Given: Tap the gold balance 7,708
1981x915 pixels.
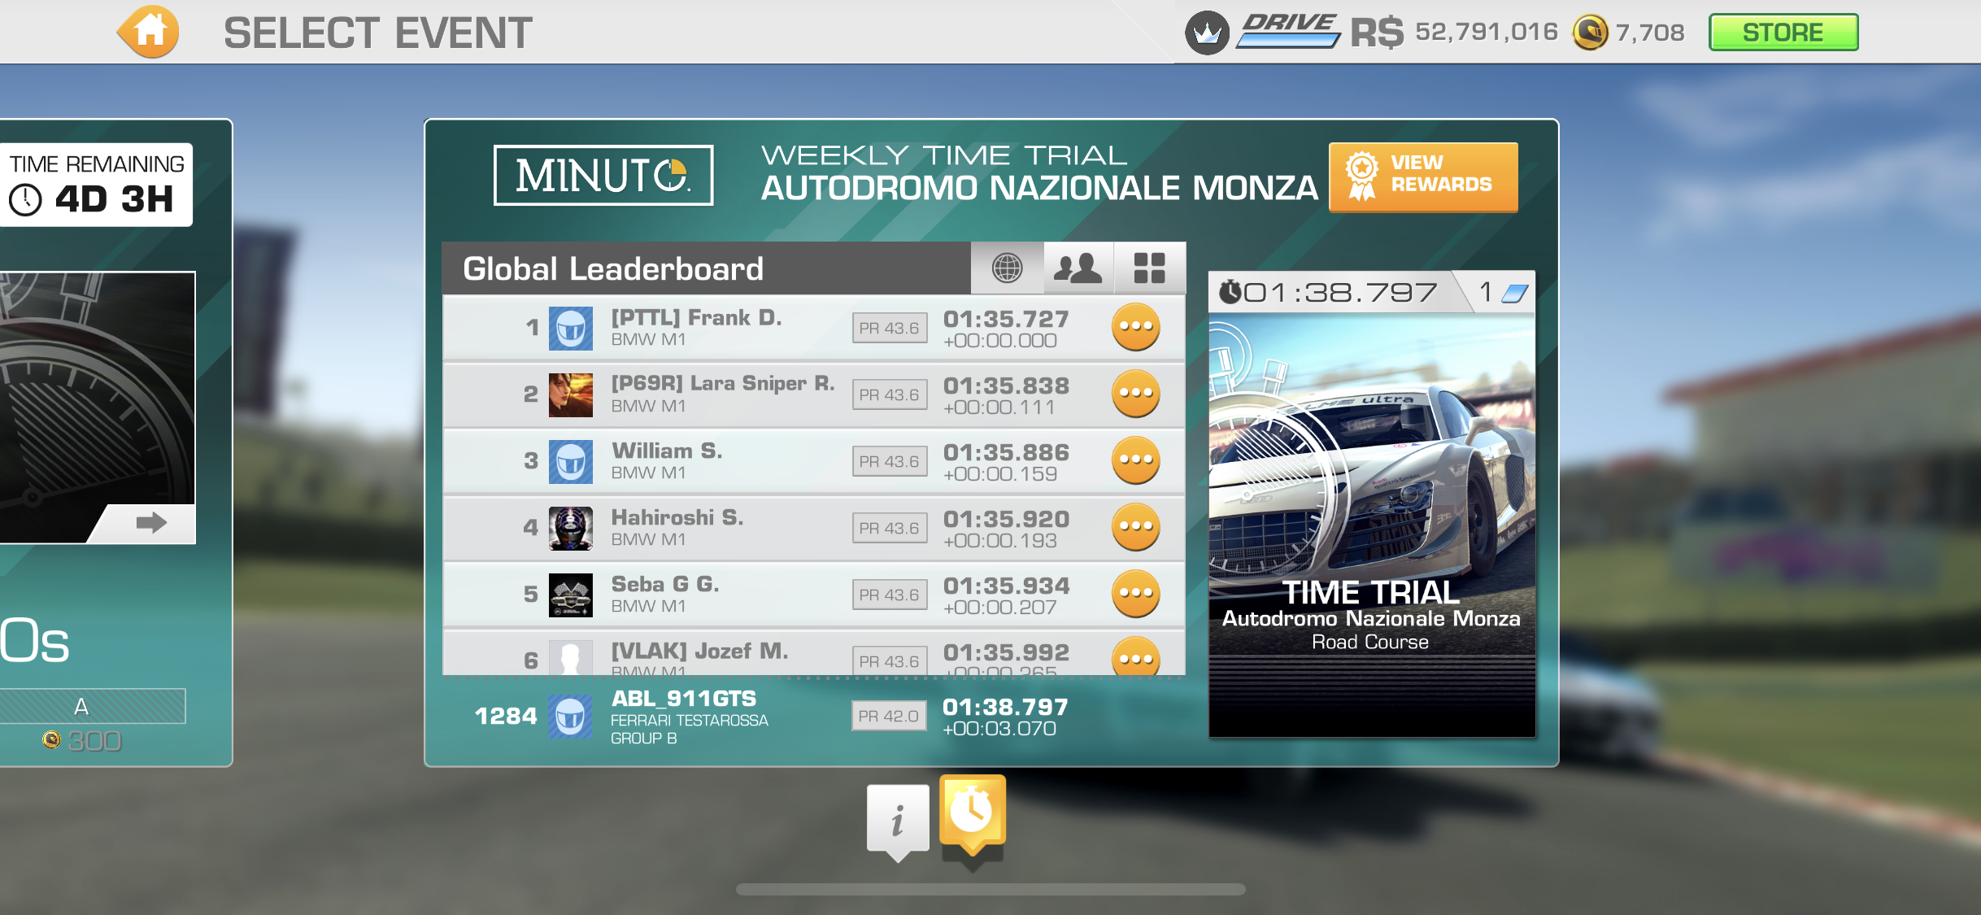Looking at the screenshot, I should [x=1650, y=33].
